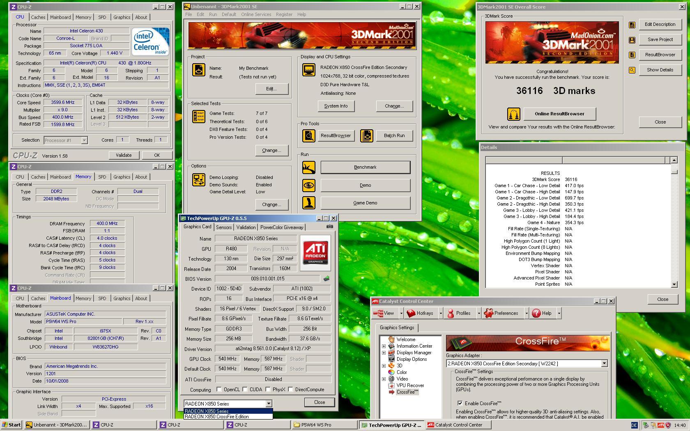
Task: Open the Hotkeys toolbar icon in Catalyst
Action: tap(411, 313)
